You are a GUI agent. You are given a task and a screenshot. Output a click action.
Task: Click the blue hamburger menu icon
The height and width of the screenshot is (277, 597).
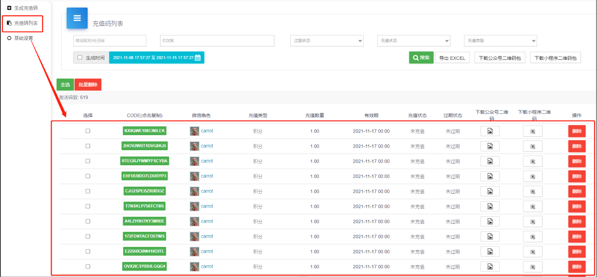(x=77, y=18)
